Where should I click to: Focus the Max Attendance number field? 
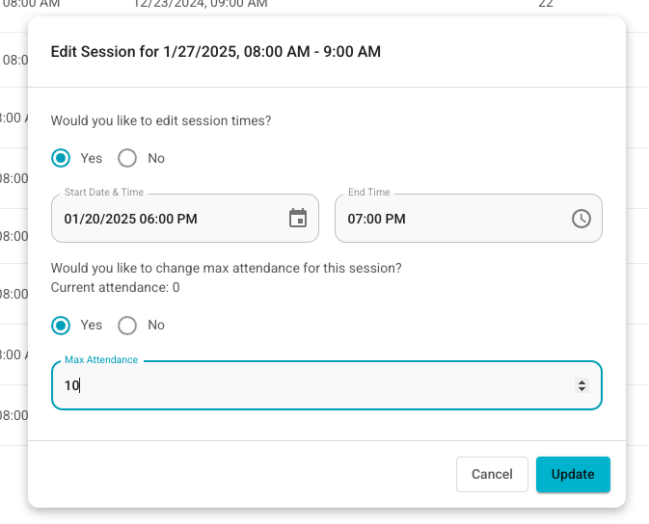coord(327,385)
